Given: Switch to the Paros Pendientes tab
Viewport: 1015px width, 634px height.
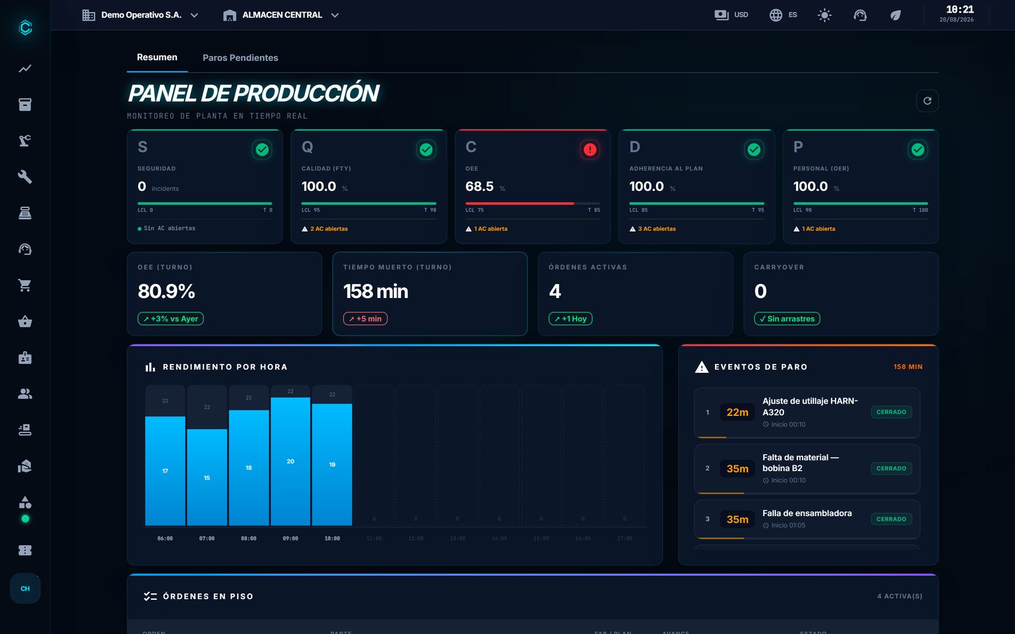Looking at the screenshot, I should [x=240, y=58].
